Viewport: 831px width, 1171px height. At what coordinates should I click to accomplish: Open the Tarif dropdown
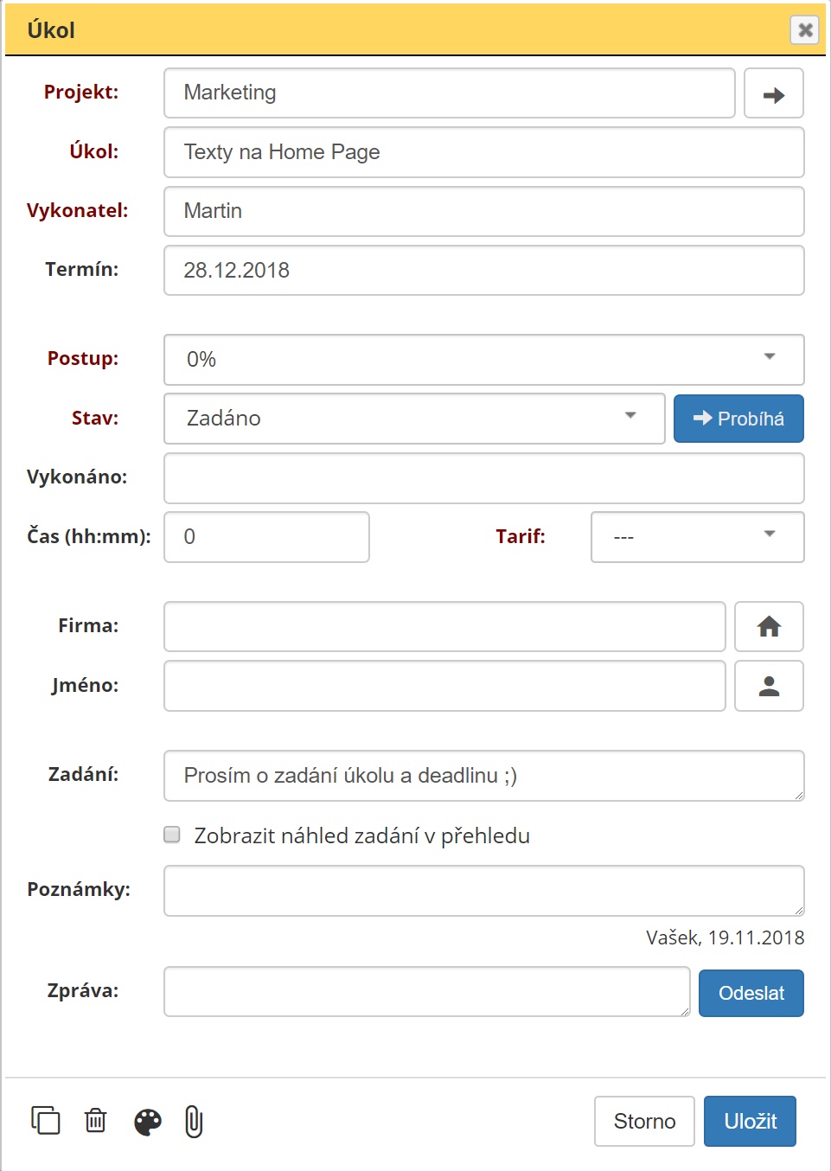point(698,537)
